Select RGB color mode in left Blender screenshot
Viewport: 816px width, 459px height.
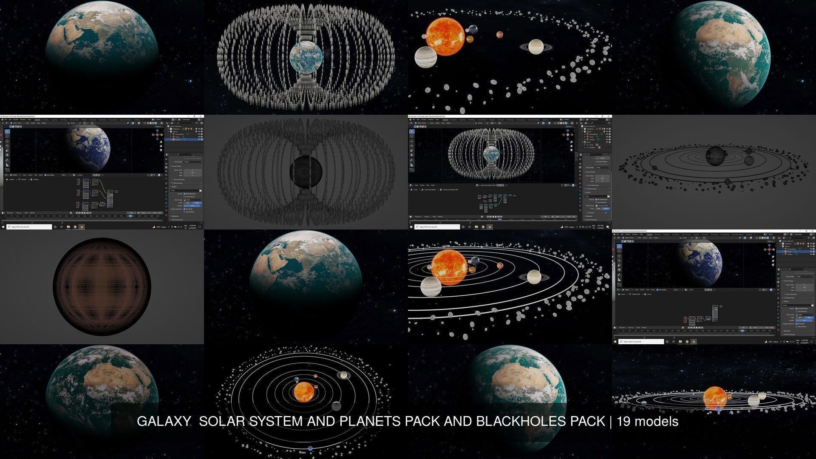(x=197, y=203)
